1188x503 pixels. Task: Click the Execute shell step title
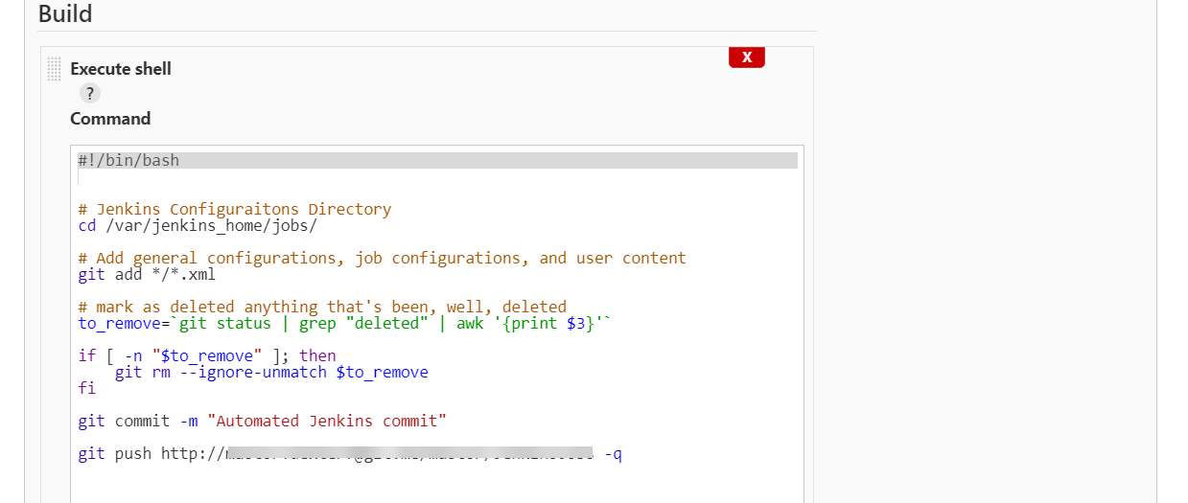coord(121,69)
